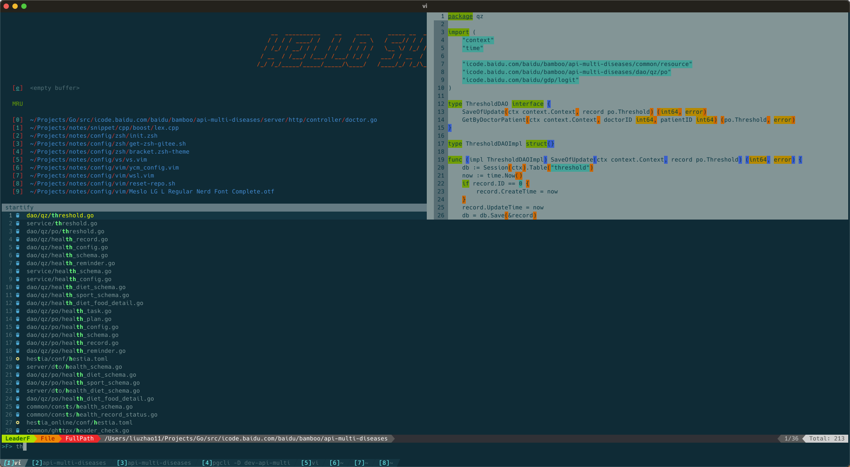Click the icon beside dao/qz/po/threshold.go

click(x=18, y=232)
